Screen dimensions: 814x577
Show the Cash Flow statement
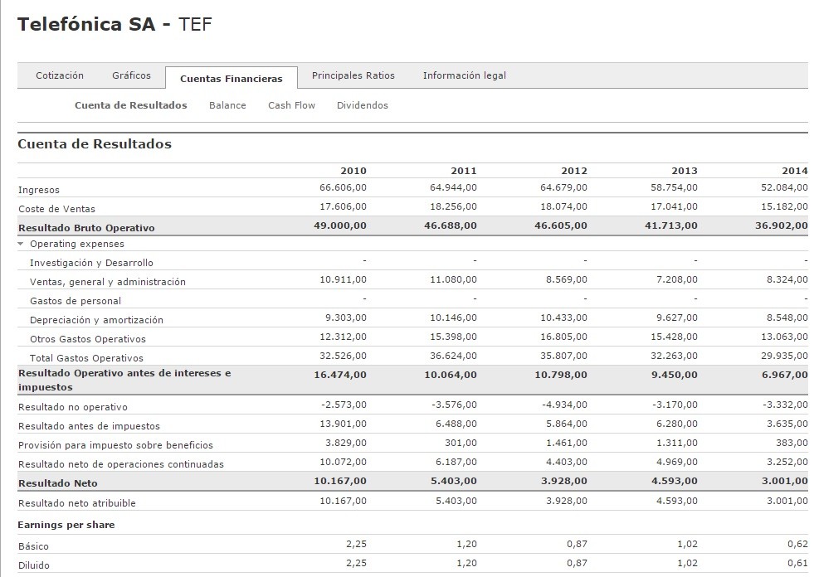coord(292,104)
